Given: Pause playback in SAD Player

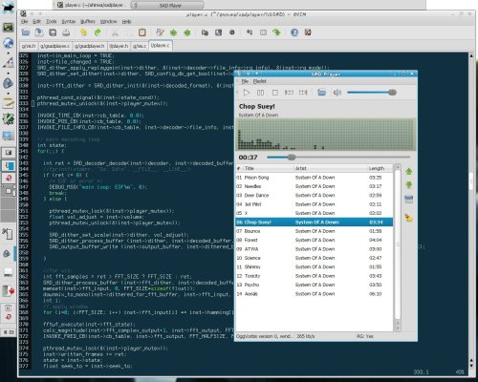Looking at the screenshot, I should pos(260,93).
